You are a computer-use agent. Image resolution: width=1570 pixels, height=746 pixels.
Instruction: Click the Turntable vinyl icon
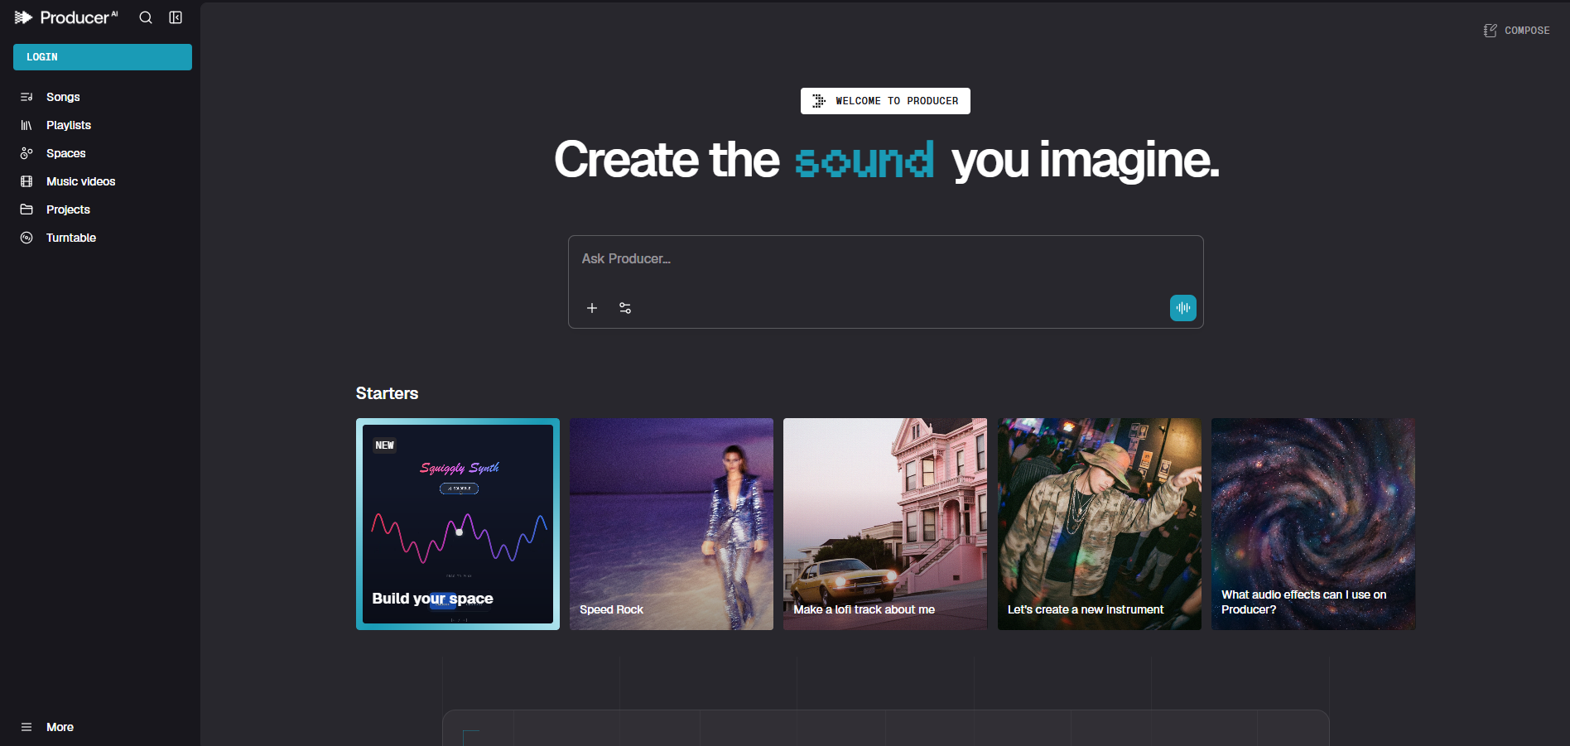click(26, 238)
